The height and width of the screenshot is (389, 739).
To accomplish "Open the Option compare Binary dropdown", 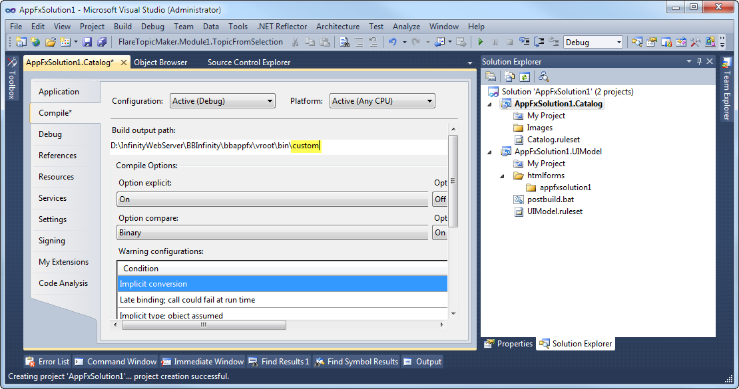I will point(272,233).
